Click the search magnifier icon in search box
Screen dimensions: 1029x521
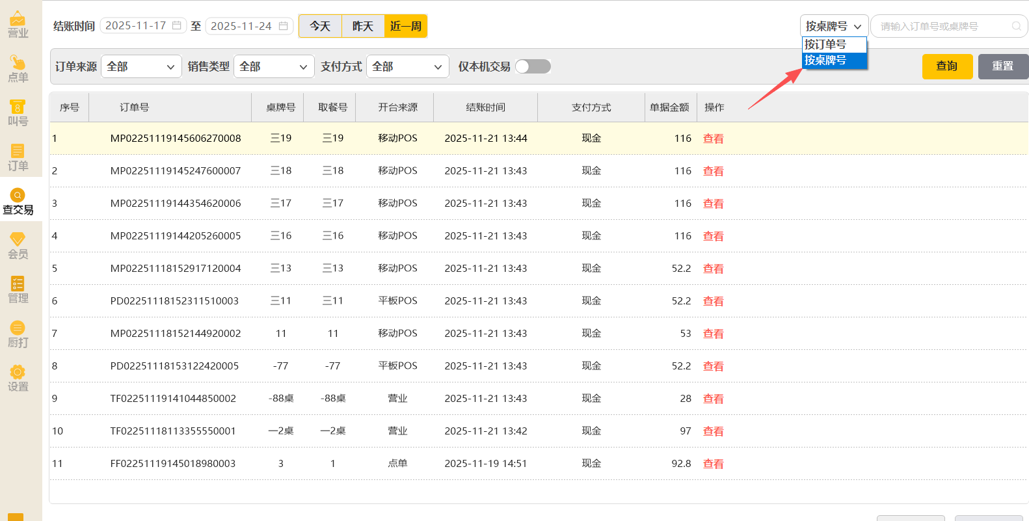1016,27
